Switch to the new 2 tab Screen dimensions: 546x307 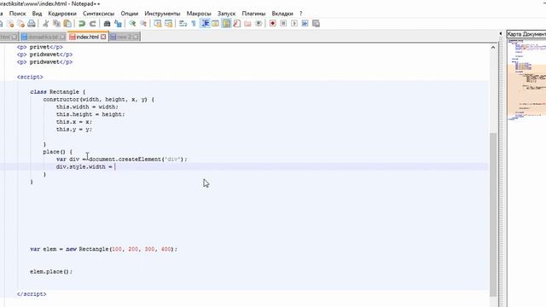tap(125, 37)
